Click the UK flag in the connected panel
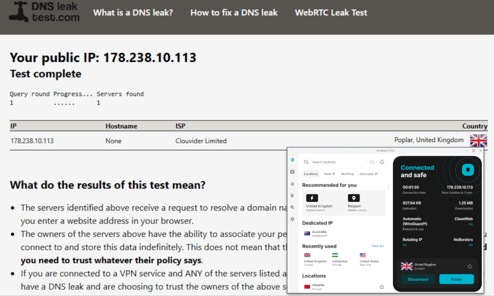This screenshot has width=494, height=296. coord(407,266)
